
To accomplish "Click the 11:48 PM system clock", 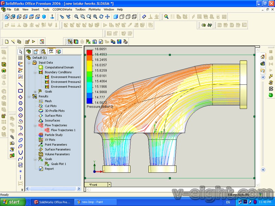I will pos(265,202).
